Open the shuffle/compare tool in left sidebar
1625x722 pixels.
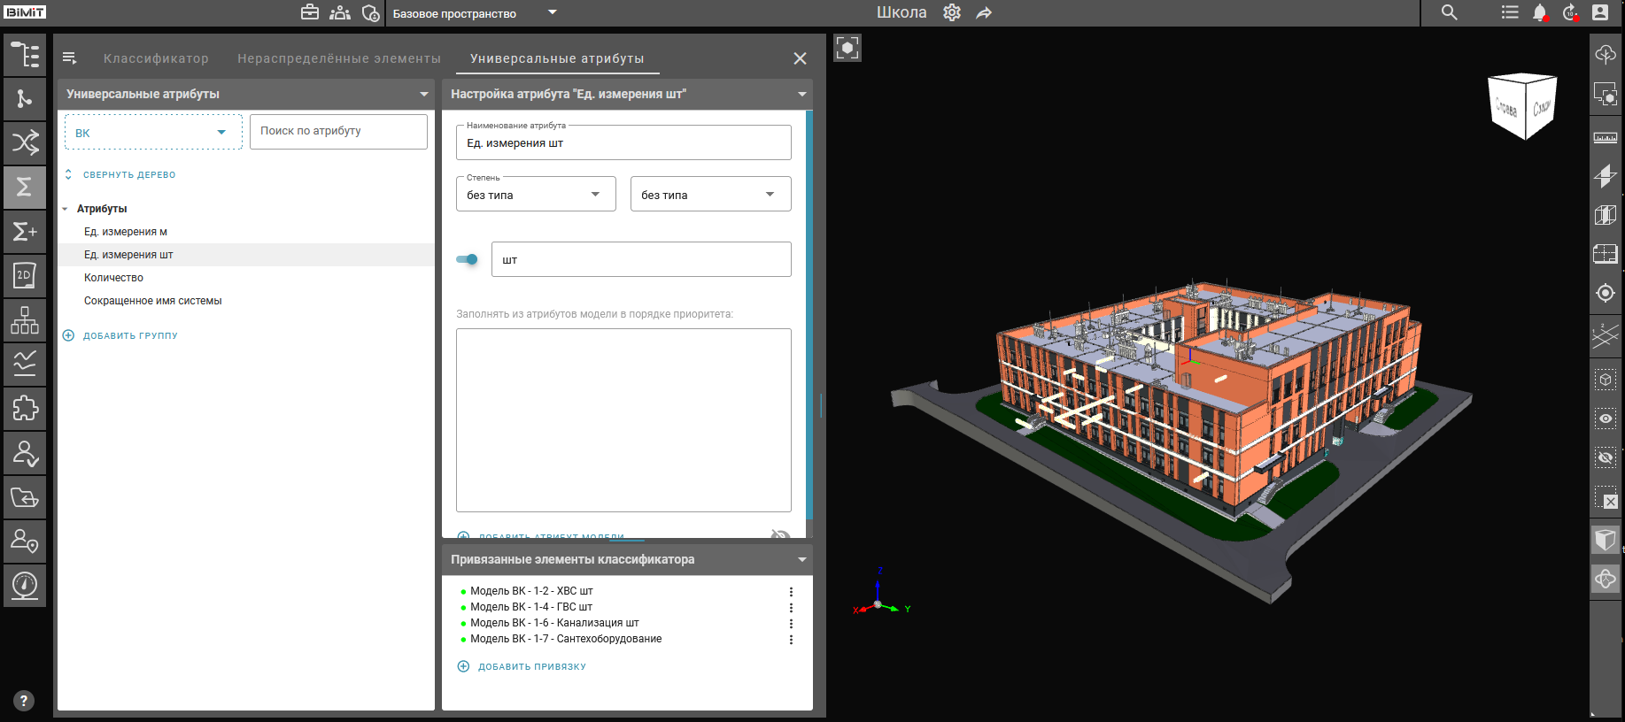click(x=25, y=143)
